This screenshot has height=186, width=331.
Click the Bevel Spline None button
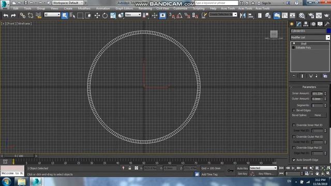pos(318,115)
